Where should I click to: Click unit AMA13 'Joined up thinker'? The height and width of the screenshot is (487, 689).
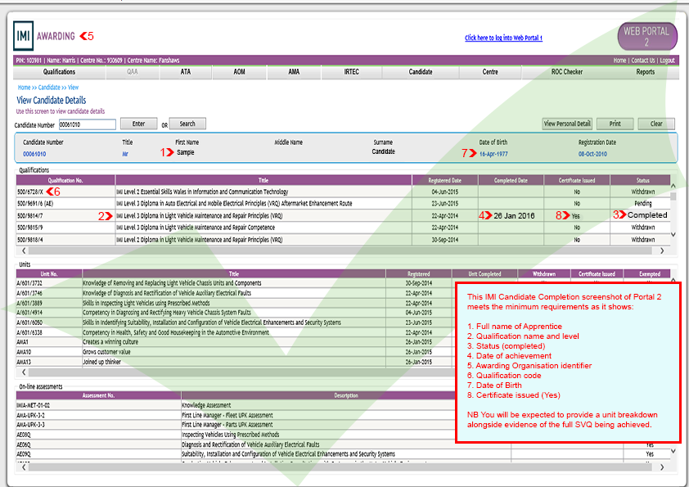(x=101, y=362)
